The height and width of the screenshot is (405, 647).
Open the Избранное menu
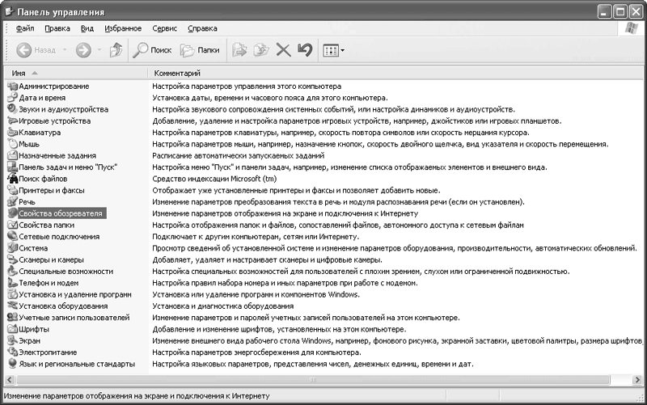coord(123,28)
